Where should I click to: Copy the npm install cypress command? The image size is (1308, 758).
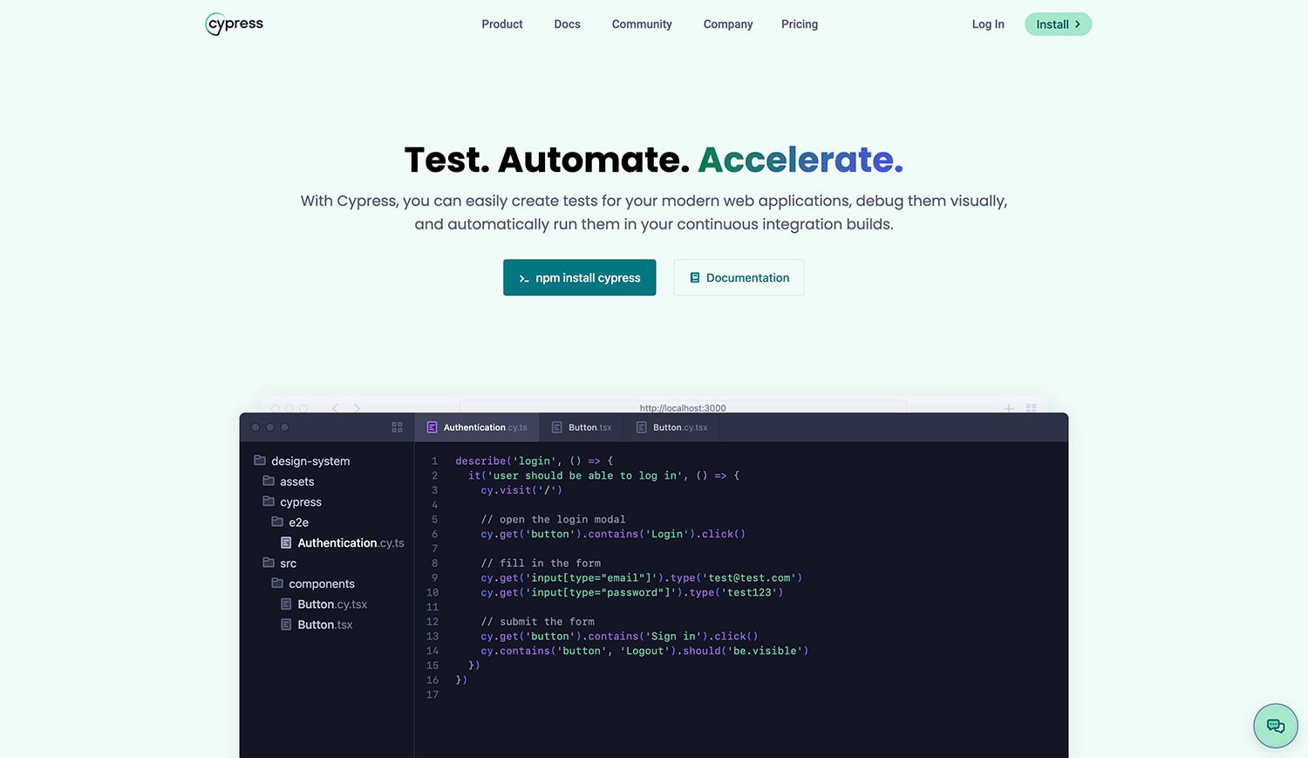pyautogui.click(x=579, y=277)
